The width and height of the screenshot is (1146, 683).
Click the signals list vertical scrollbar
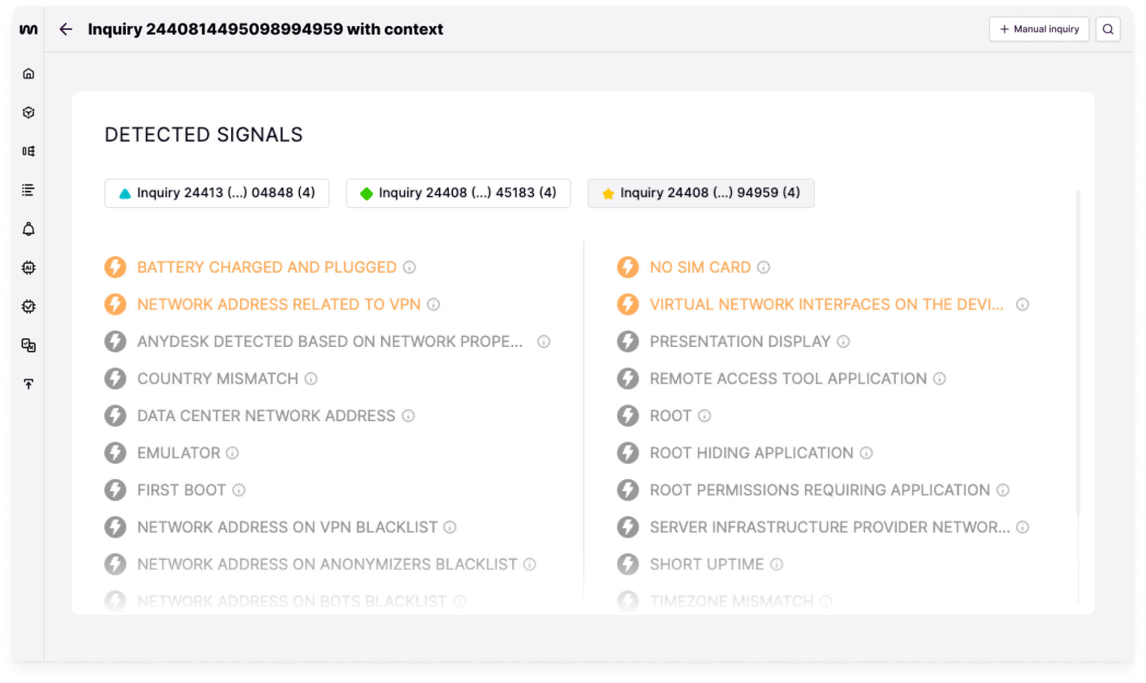coord(1078,352)
